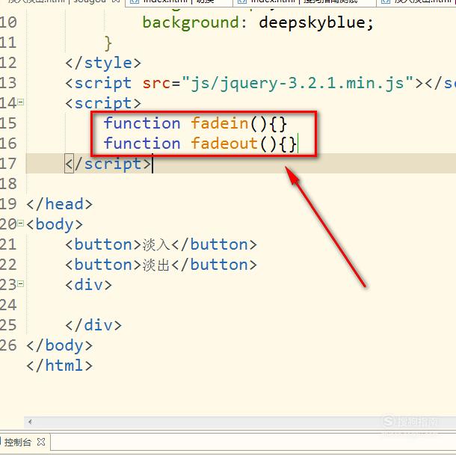The height and width of the screenshot is (456, 456).
Task: Open the 控制台 console tab
Action: 17,443
